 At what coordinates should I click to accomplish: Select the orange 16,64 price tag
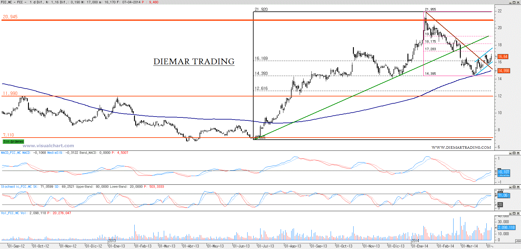[503, 56]
